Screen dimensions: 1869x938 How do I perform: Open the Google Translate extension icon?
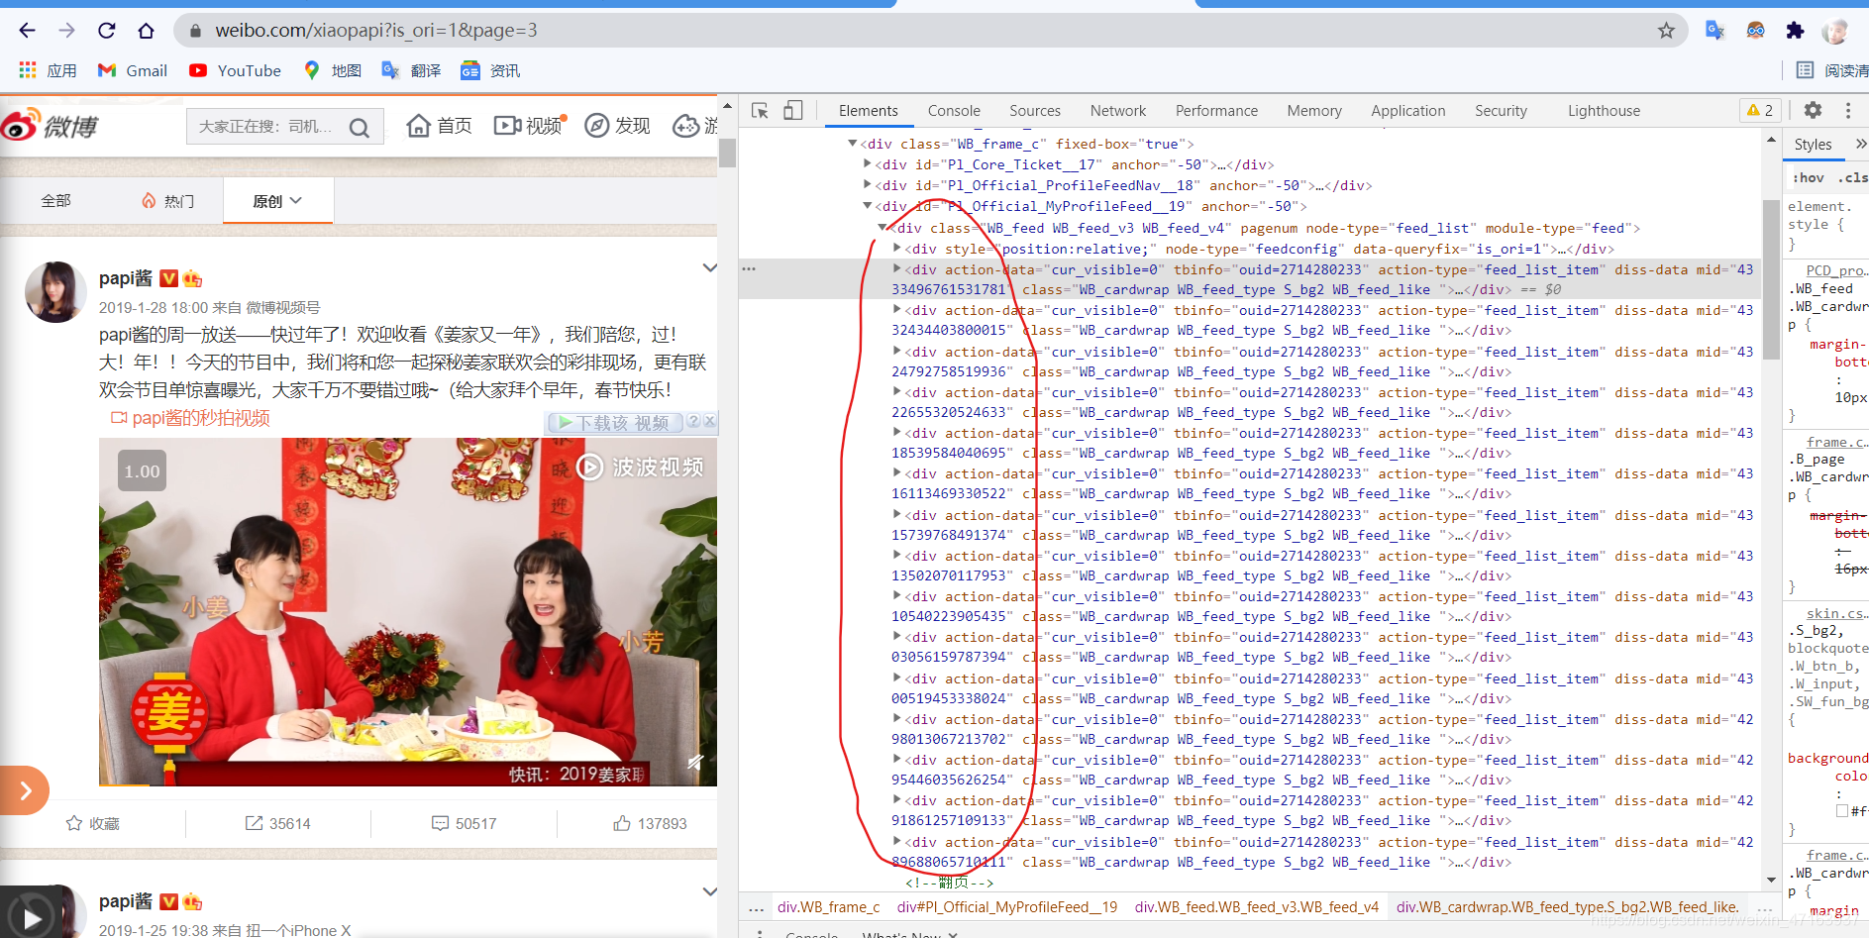[1715, 31]
